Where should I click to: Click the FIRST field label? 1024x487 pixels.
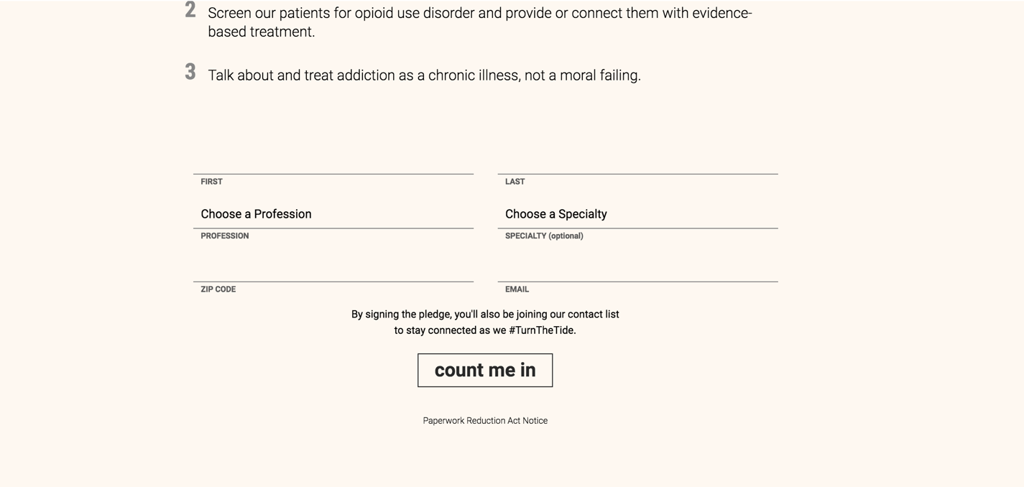click(211, 182)
